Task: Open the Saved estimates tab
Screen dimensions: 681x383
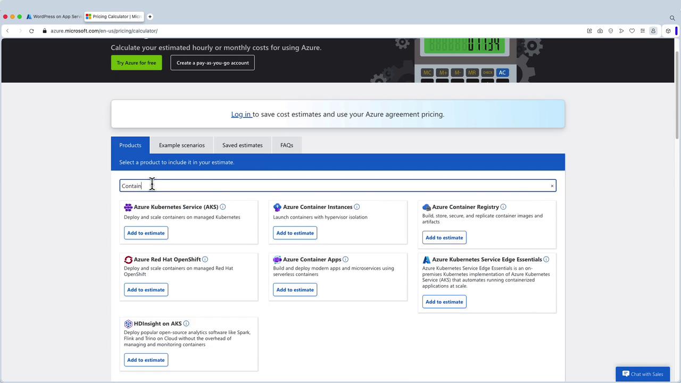Action: click(x=243, y=145)
